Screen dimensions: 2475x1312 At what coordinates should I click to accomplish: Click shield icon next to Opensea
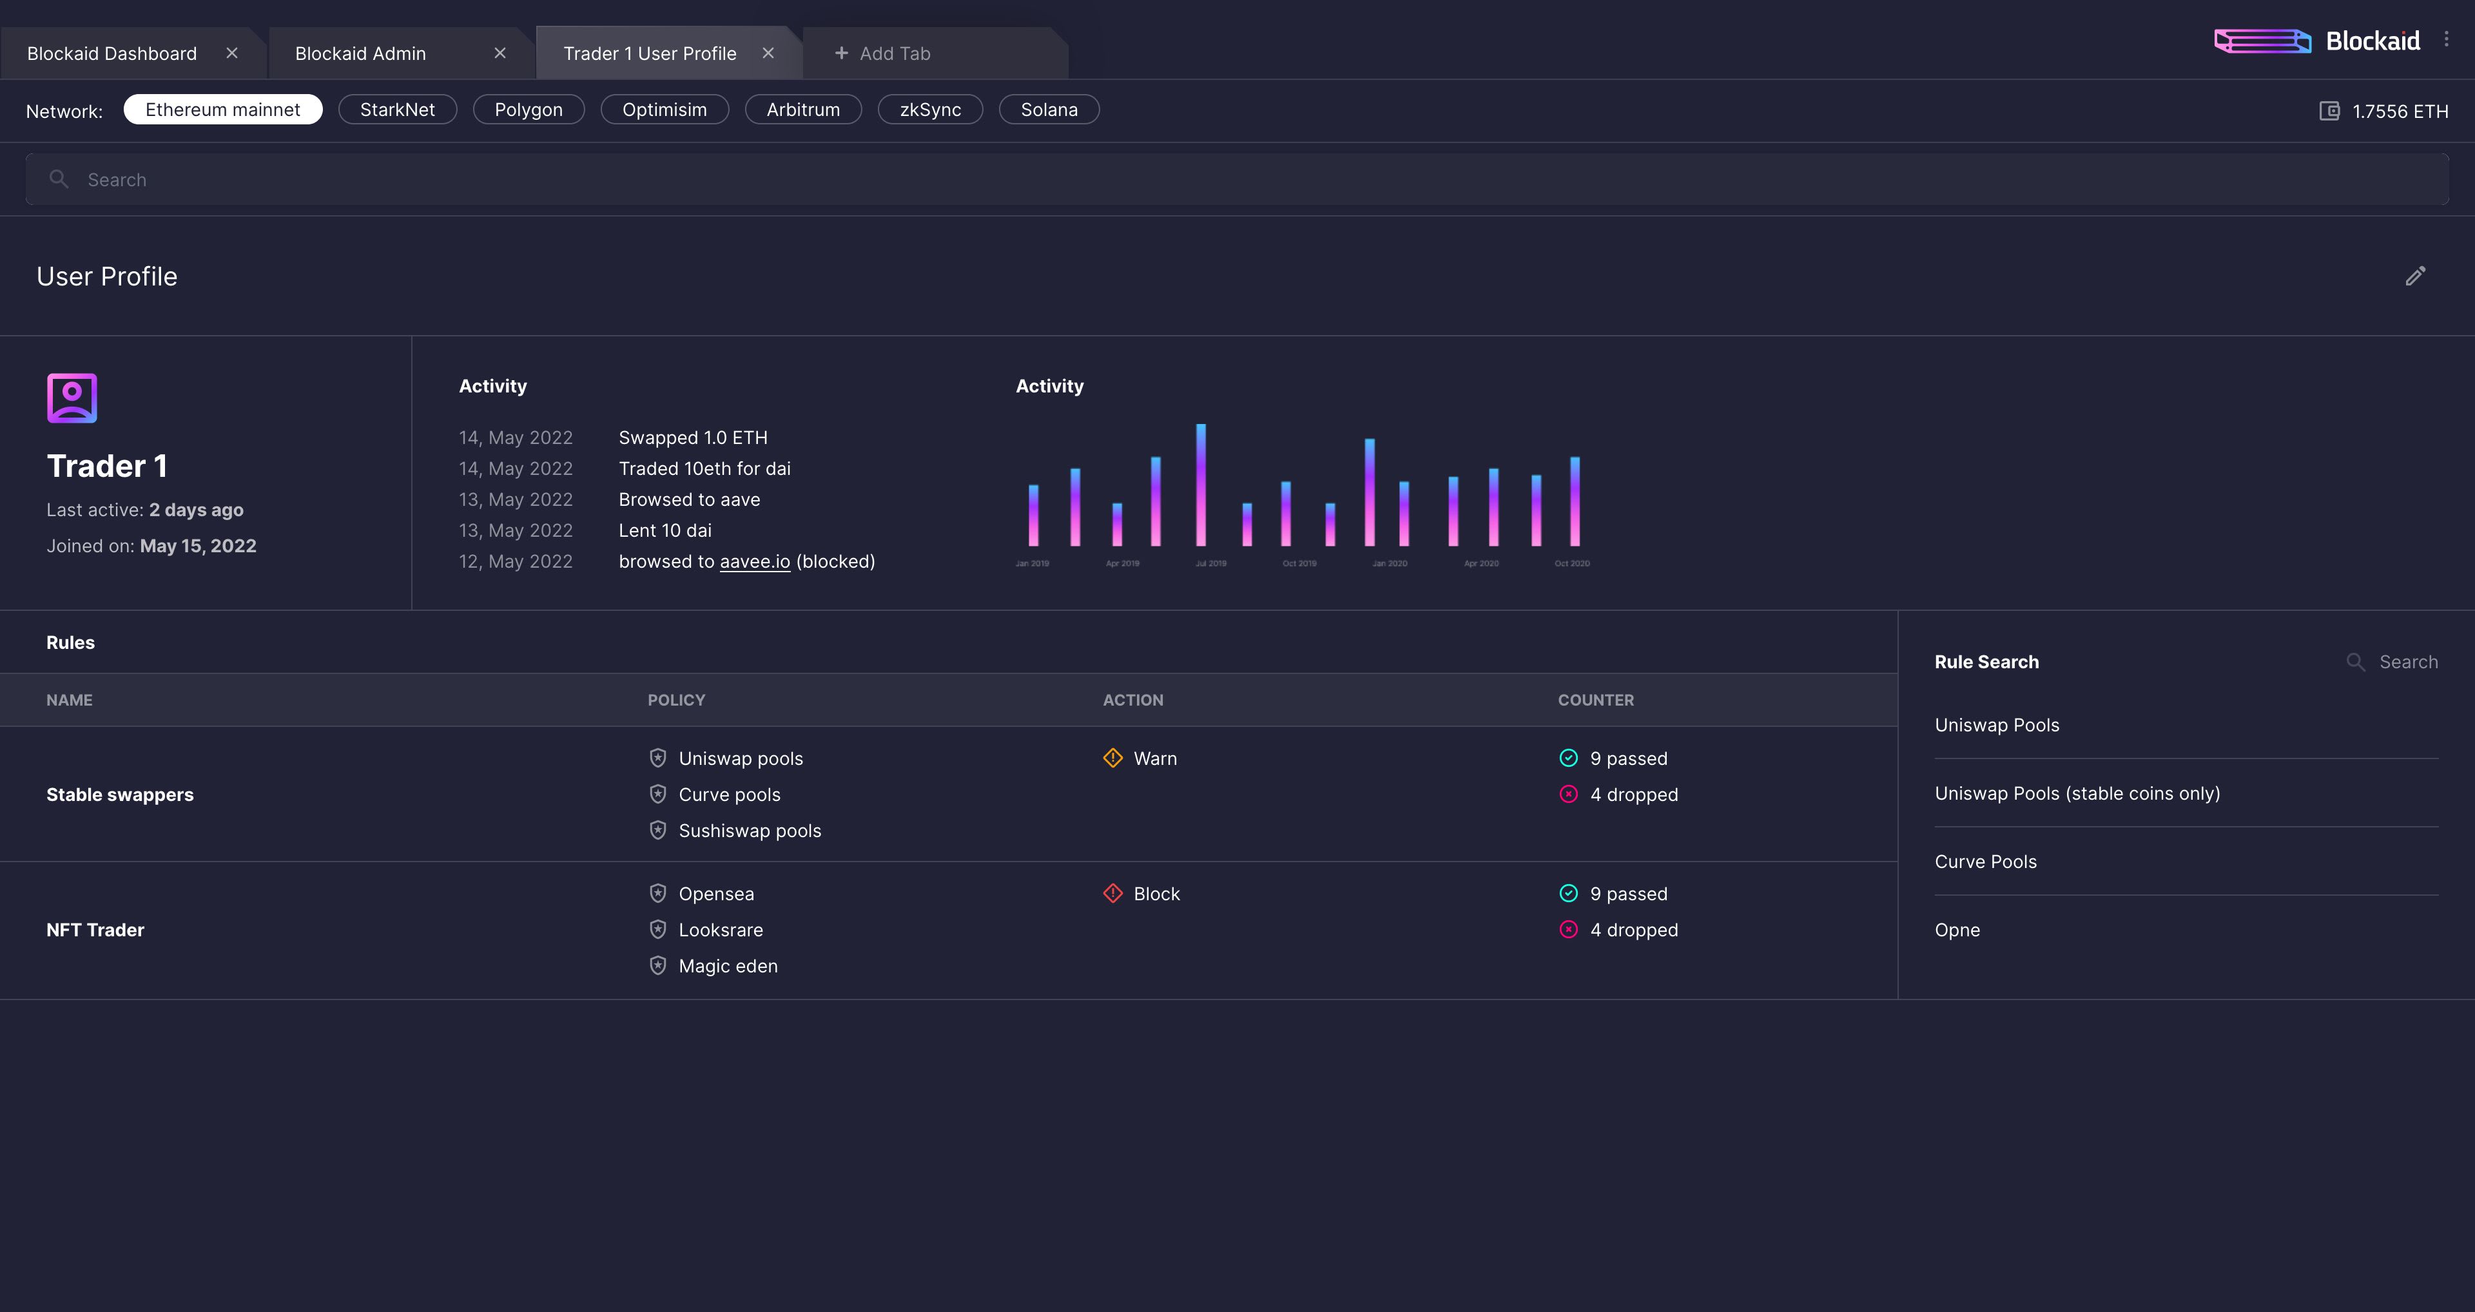(x=658, y=893)
